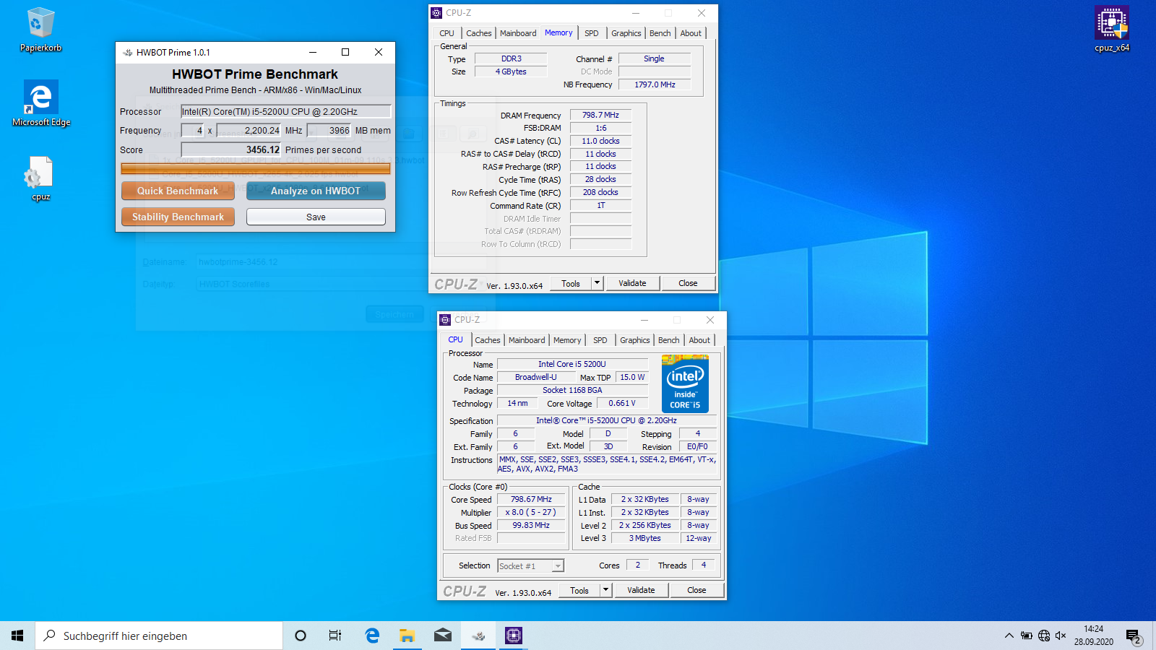
Task: Switch to HWBOT Prime taskbar icon
Action: pyautogui.click(x=478, y=636)
